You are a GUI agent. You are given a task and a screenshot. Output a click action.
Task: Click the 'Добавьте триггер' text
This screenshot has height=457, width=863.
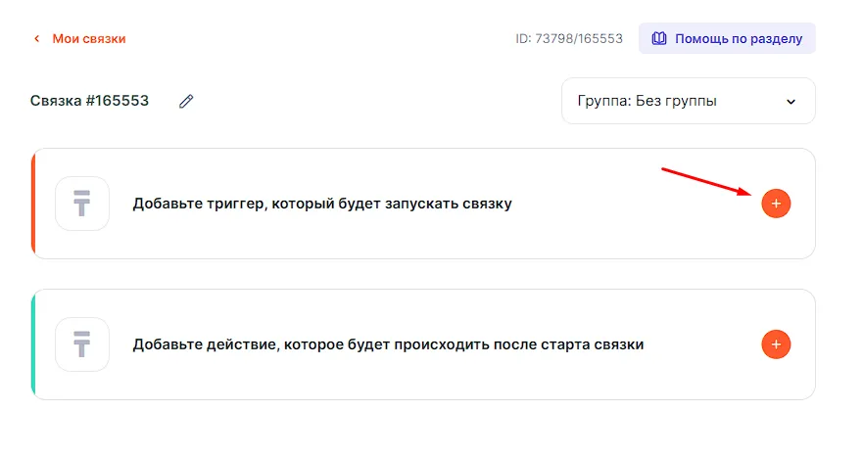coord(196,204)
